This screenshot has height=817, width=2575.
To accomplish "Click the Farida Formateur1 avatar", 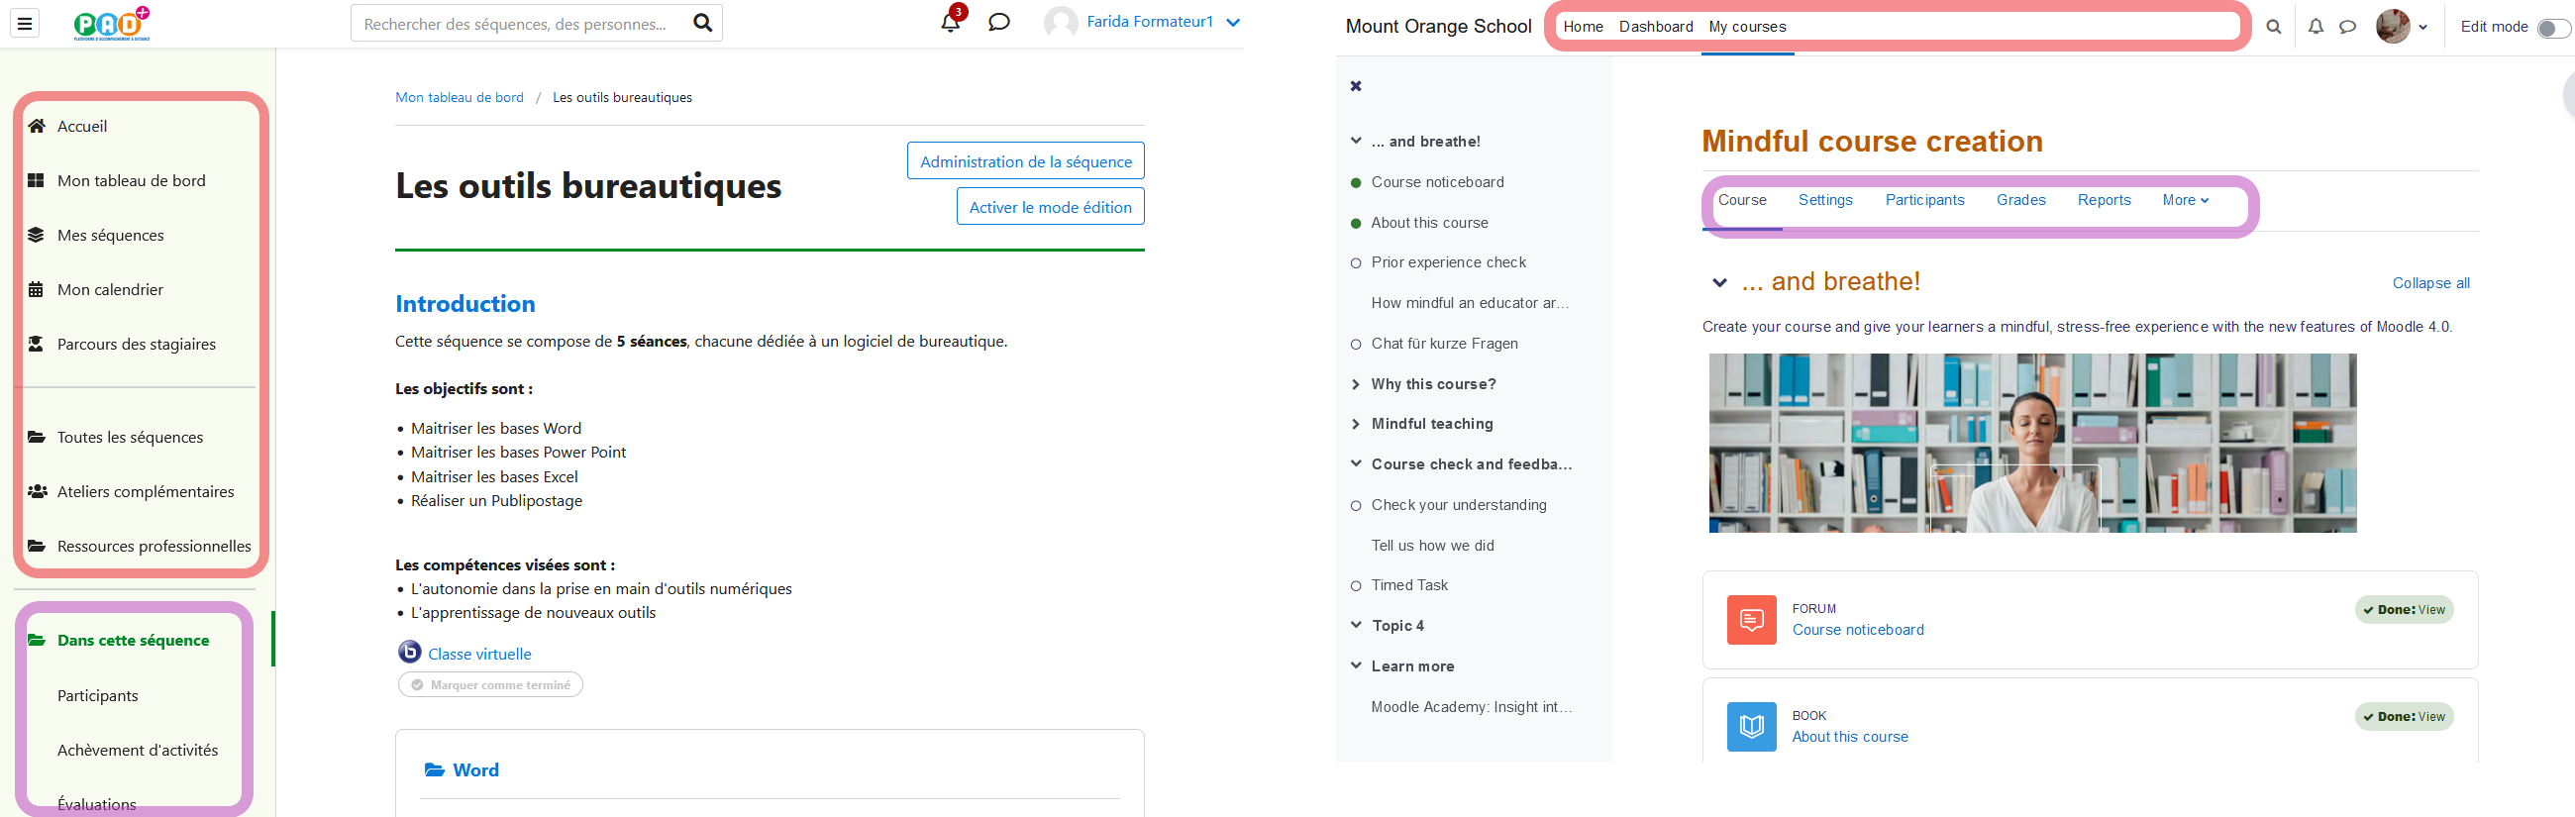I will tap(1060, 22).
